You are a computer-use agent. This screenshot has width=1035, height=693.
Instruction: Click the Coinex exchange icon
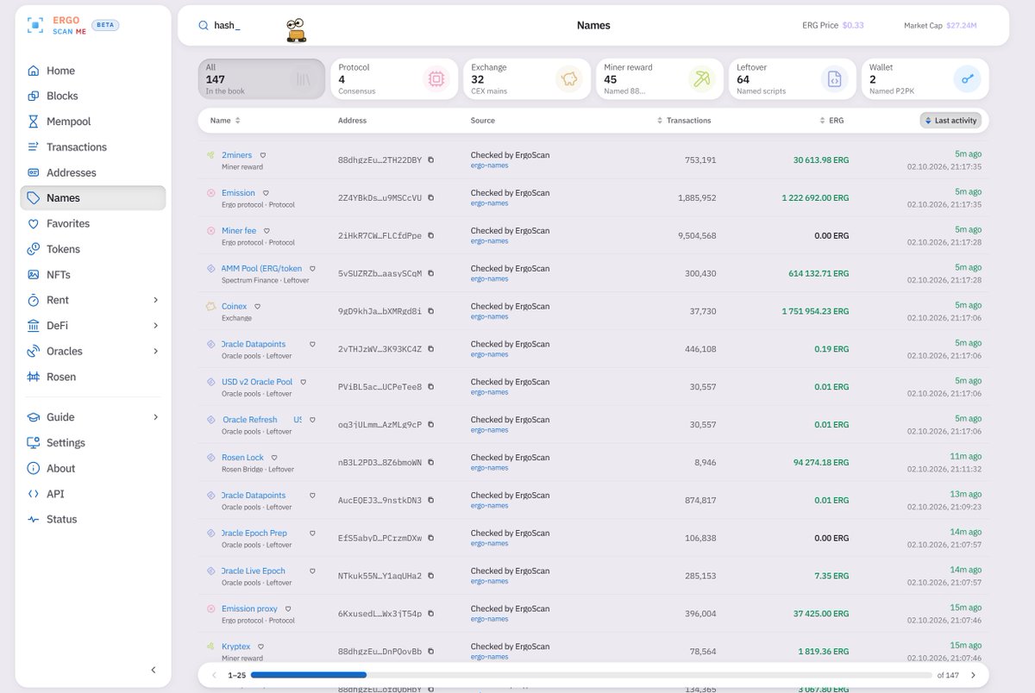210,306
